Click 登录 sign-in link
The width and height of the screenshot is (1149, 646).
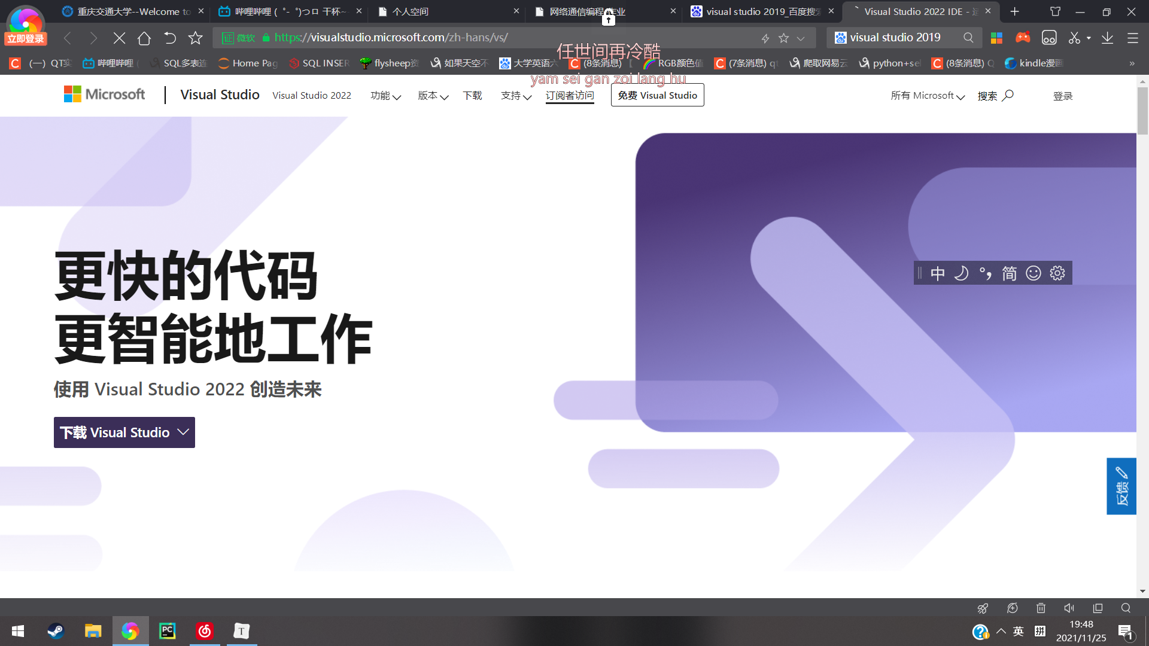(x=1063, y=96)
